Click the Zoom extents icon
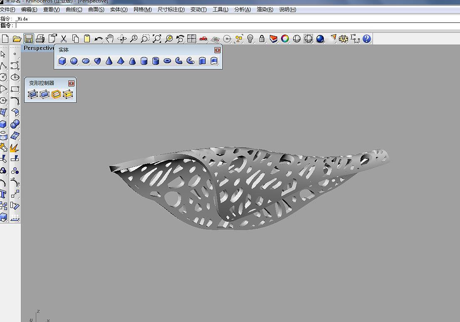 (157, 39)
